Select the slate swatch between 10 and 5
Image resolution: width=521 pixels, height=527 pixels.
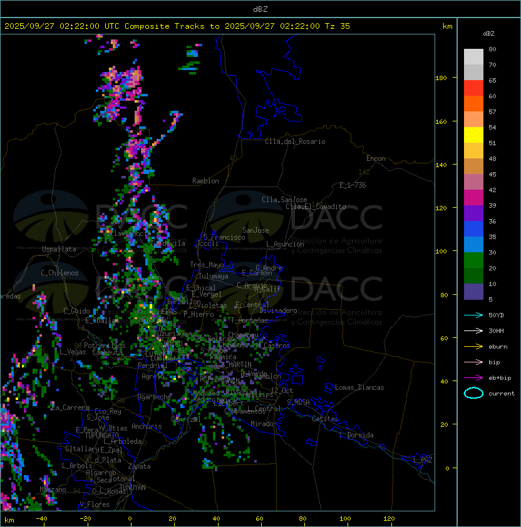473,292
